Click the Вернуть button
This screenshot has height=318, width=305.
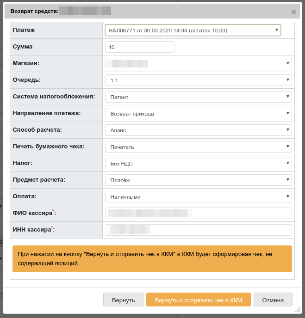(x=123, y=300)
